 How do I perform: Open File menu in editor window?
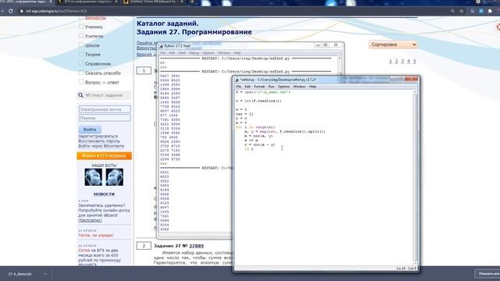(238, 87)
